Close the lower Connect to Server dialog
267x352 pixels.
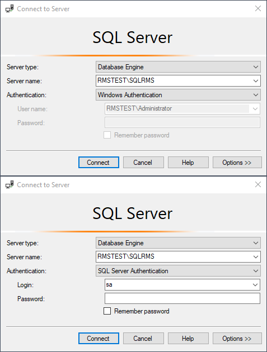pyautogui.click(x=258, y=184)
